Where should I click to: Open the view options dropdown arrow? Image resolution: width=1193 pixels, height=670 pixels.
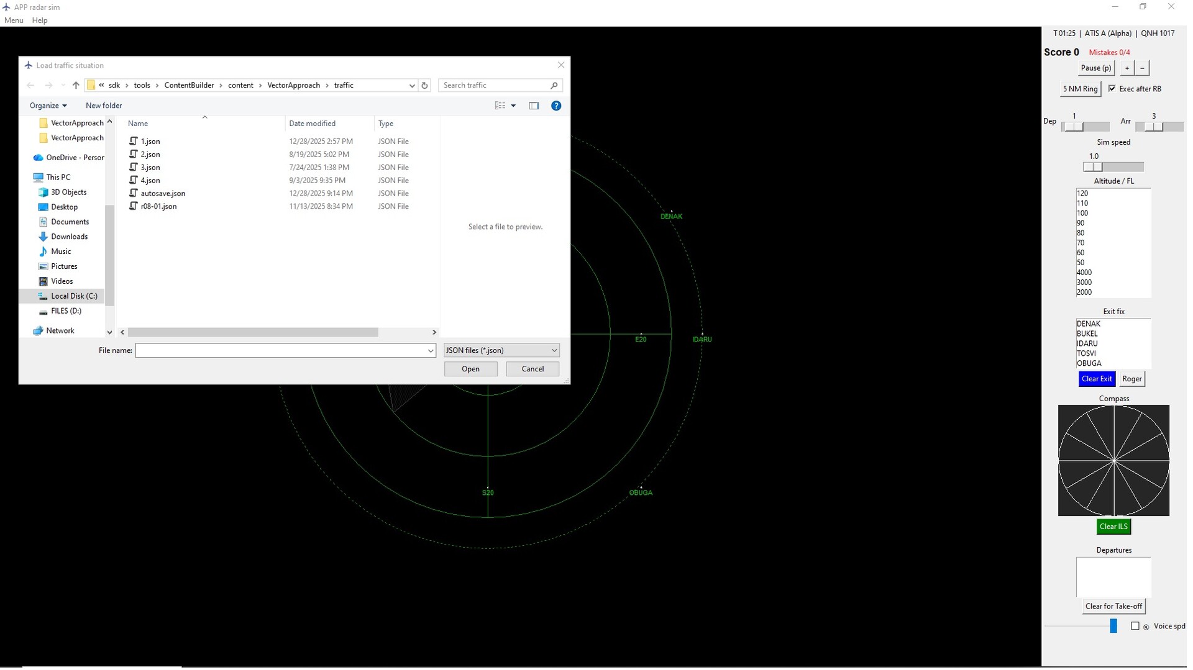[513, 106]
